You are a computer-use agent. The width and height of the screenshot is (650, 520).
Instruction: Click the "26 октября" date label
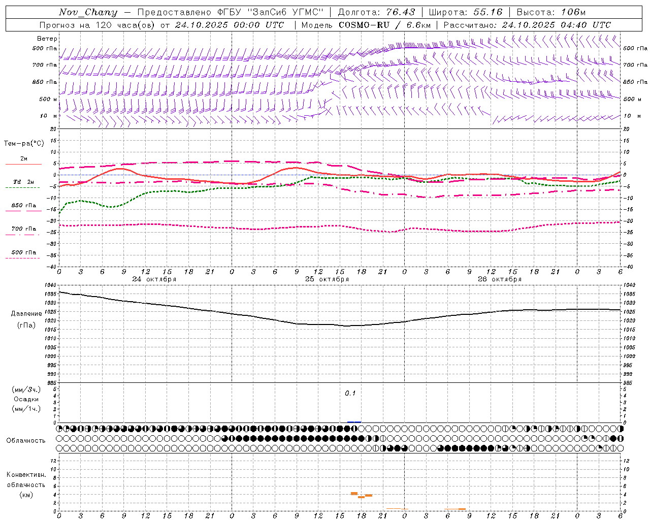click(x=500, y=279)
